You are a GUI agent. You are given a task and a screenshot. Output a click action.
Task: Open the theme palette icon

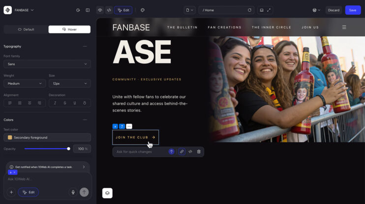click(143, 10)
